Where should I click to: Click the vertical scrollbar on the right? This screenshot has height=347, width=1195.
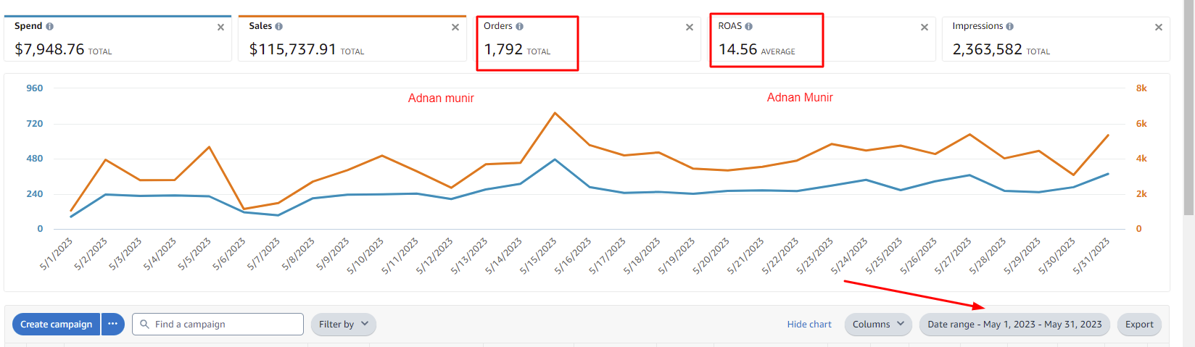[1188, 109]
